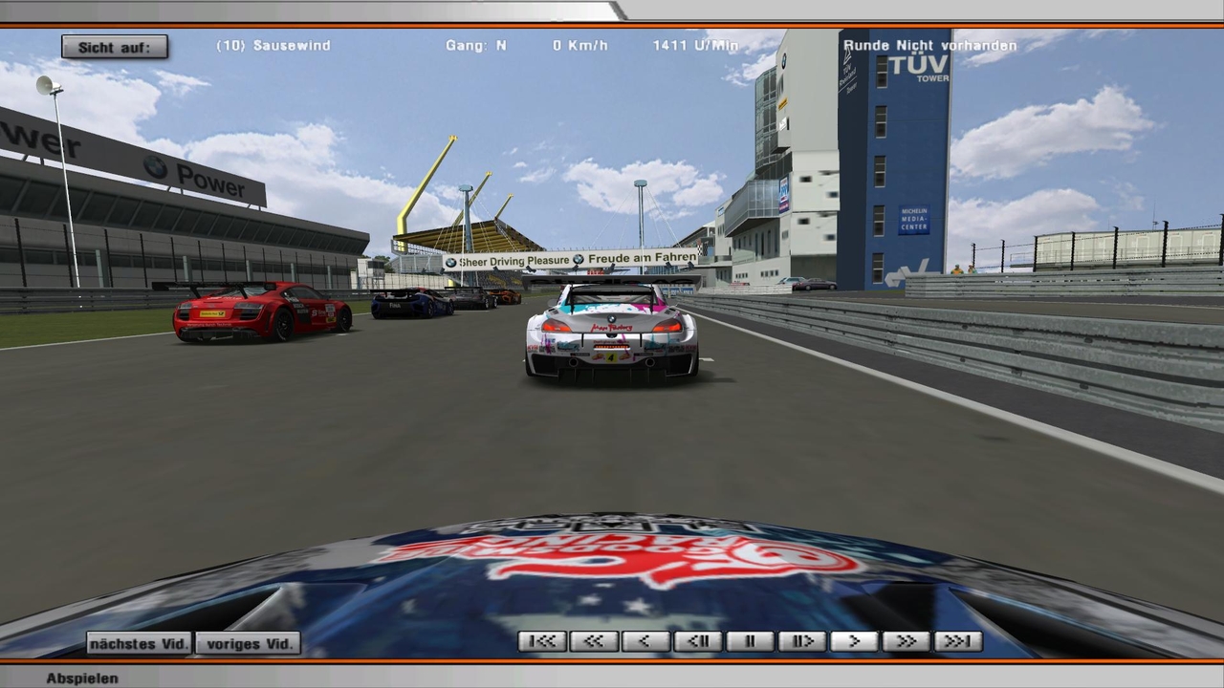Click the driver name '(10) Sausewind'
The image size is (1224, 688).
273,46
